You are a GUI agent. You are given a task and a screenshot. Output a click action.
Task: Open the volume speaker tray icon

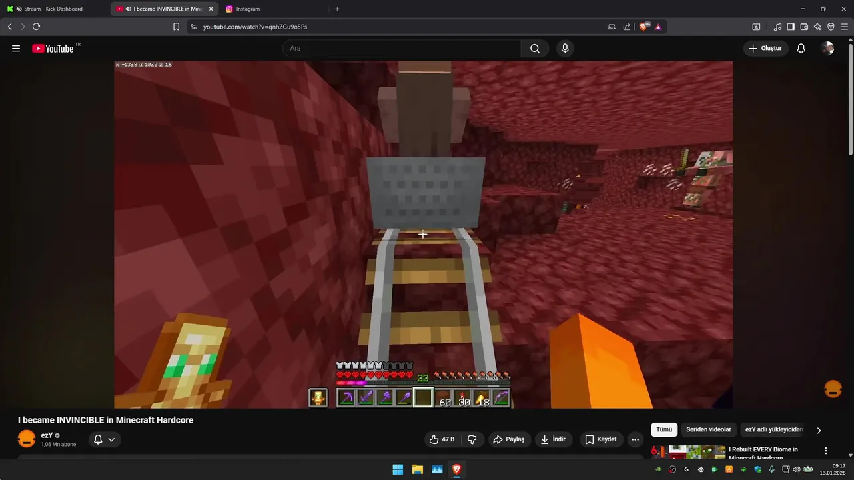pyautogui.click(x=796, y=469)
